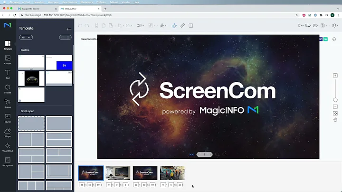Select the Text tool in sidebar
The width and height of the screenshot is (342, 192).
tap(8, 75)
